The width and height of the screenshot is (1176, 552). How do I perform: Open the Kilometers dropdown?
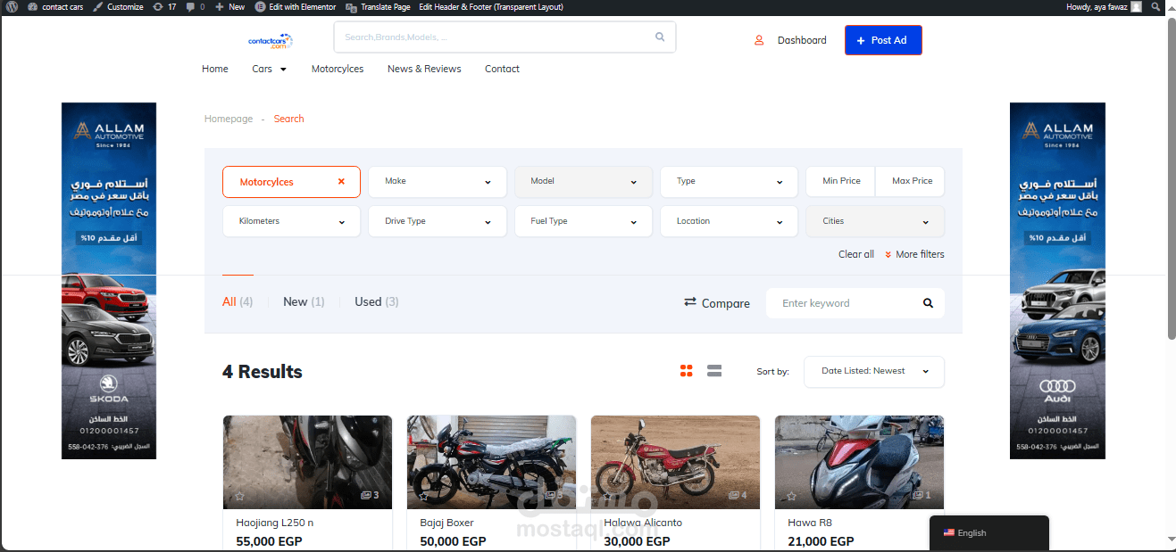coord(291,221)
